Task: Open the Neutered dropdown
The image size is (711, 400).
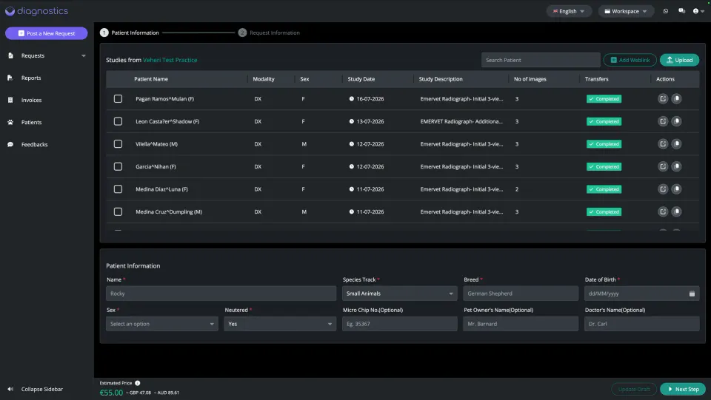Action: [280, 324]
